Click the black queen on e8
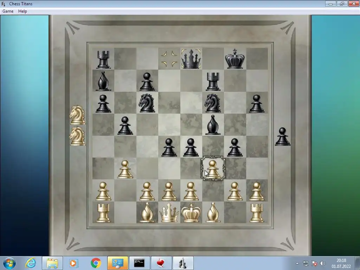 pyautogui.click(x=191, y=59)
